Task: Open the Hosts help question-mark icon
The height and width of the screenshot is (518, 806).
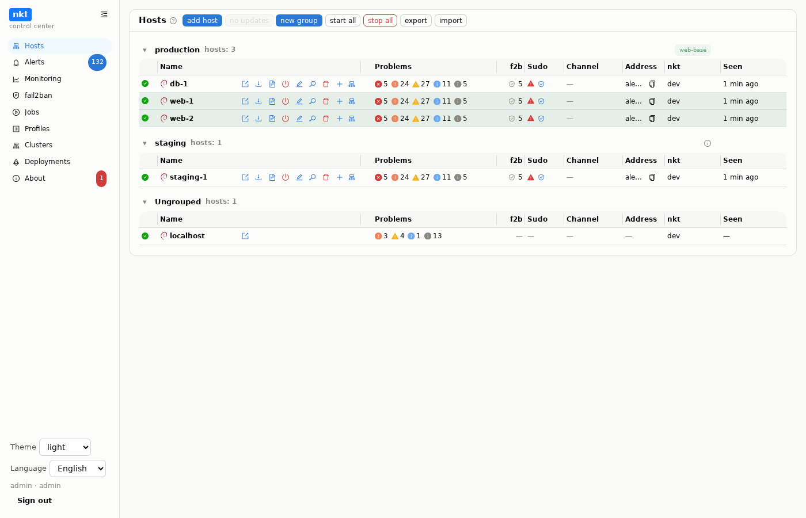Action: click(173, 21)
